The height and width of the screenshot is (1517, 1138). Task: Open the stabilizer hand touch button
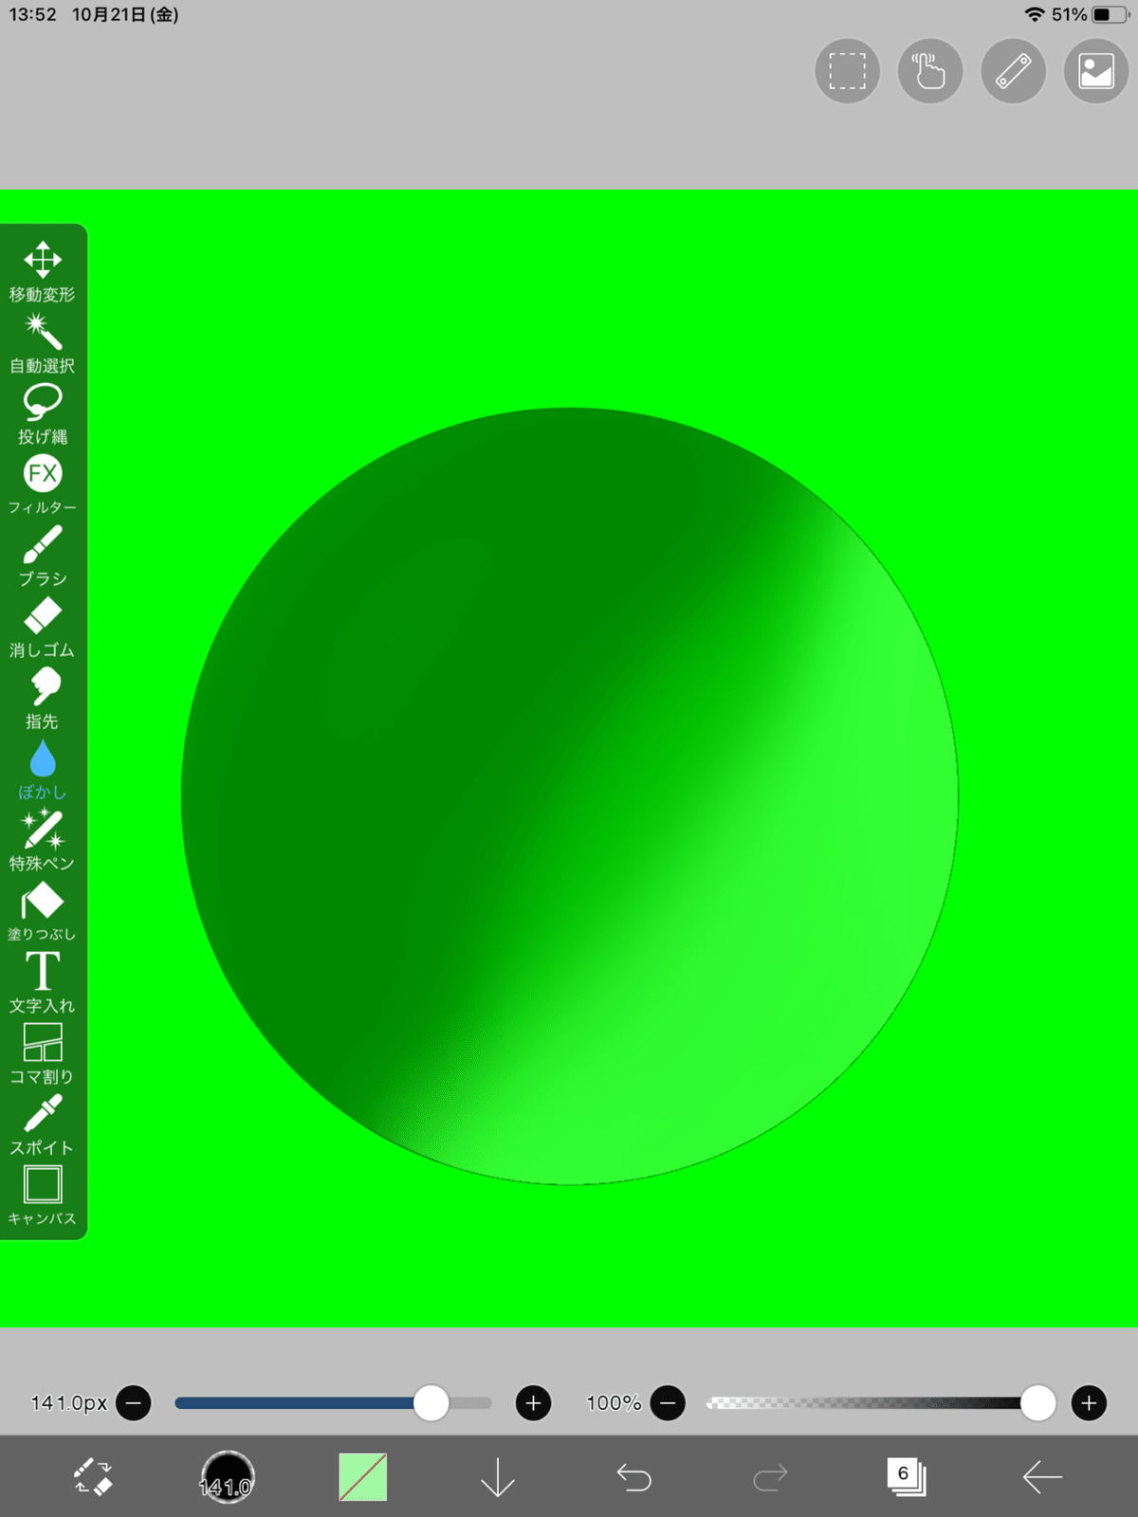pos(930,71)
